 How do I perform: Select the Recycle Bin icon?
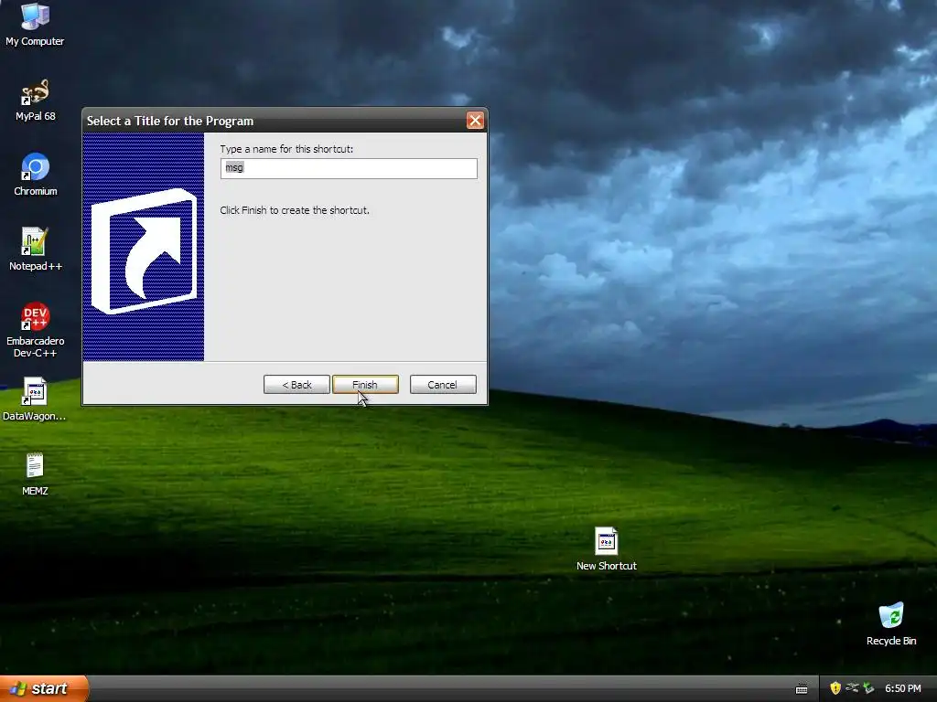(891, 624)
